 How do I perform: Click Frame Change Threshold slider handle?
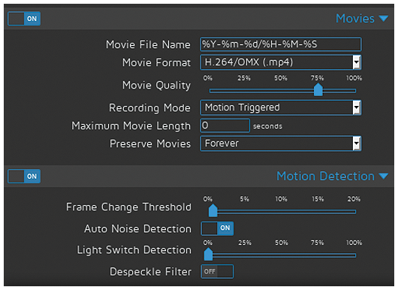point(213,210)
